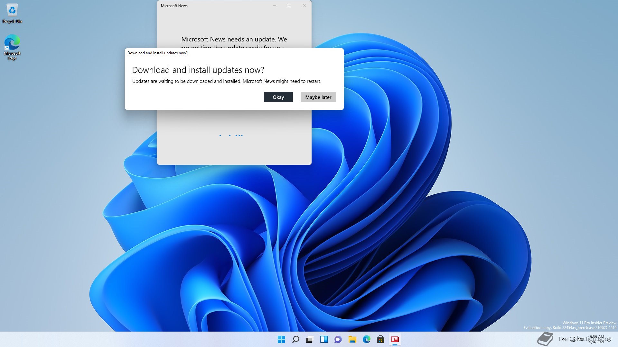This screenshot has height=347, width=618.
Task: Open the Widgets panel icon
Action: 324,339
